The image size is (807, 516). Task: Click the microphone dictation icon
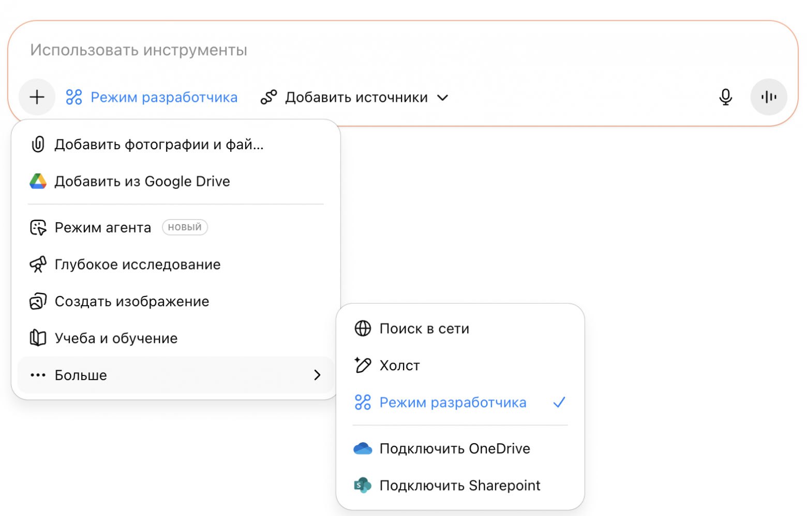tap(725, 97)
